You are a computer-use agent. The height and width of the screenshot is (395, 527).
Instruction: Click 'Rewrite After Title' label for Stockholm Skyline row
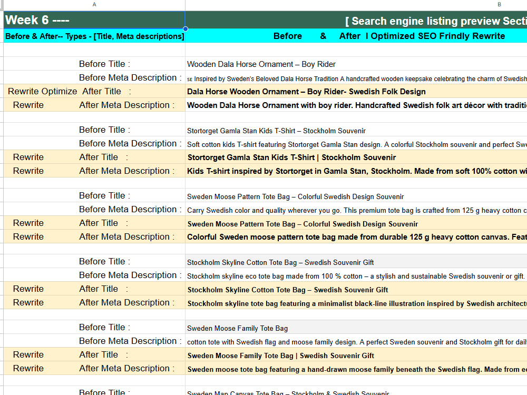pyautogui.click(x=94, y=289)
